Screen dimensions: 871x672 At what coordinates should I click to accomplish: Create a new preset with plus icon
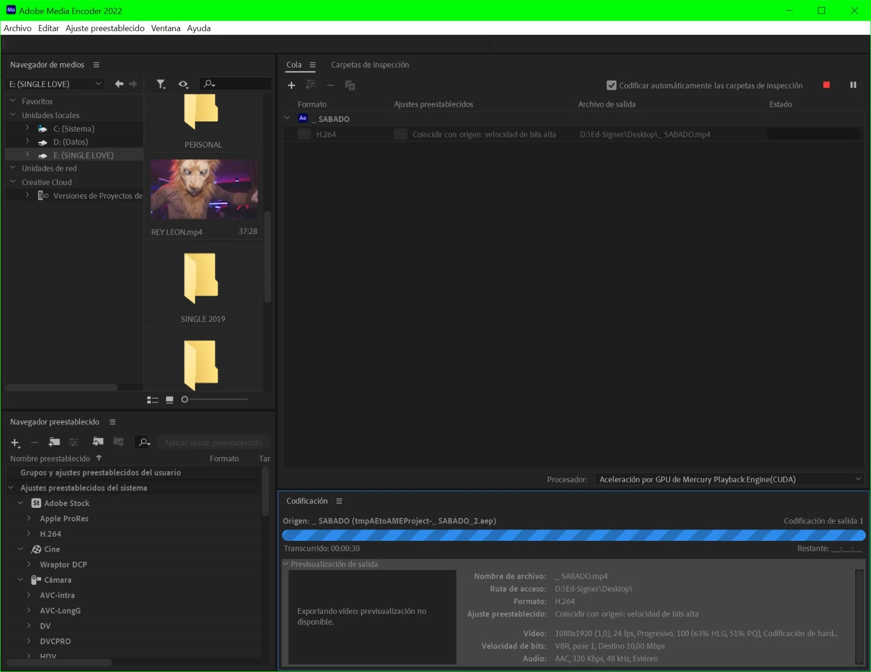click(15, 443)
